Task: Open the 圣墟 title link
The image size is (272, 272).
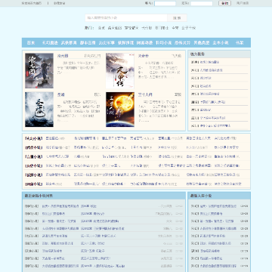Action: [61, 94]
